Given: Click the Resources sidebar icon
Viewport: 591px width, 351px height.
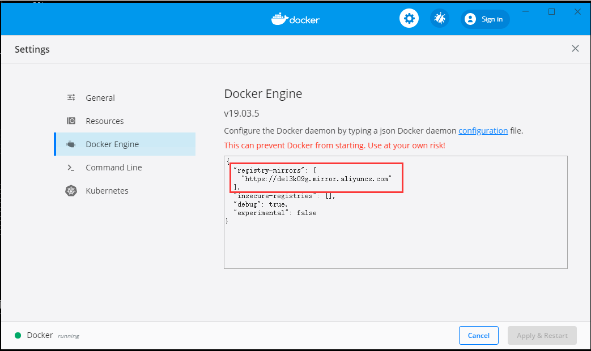Looking at the screenshot, I should [x=71, y=121].
